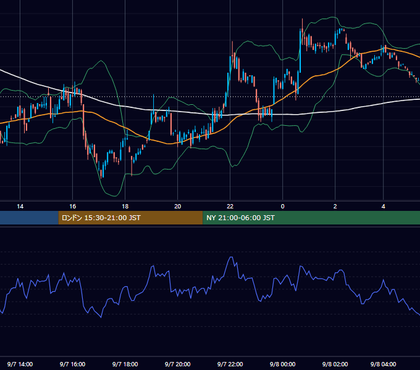Click the 9/7 18:00 time label
Viewport: 420px width, 370px height.
tap(125, 364)
